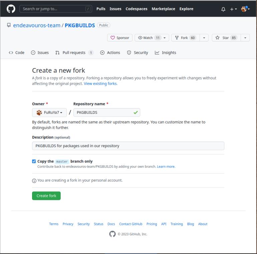Click the Sponsor heart button
Screen dimensions: 257x254
119,38
